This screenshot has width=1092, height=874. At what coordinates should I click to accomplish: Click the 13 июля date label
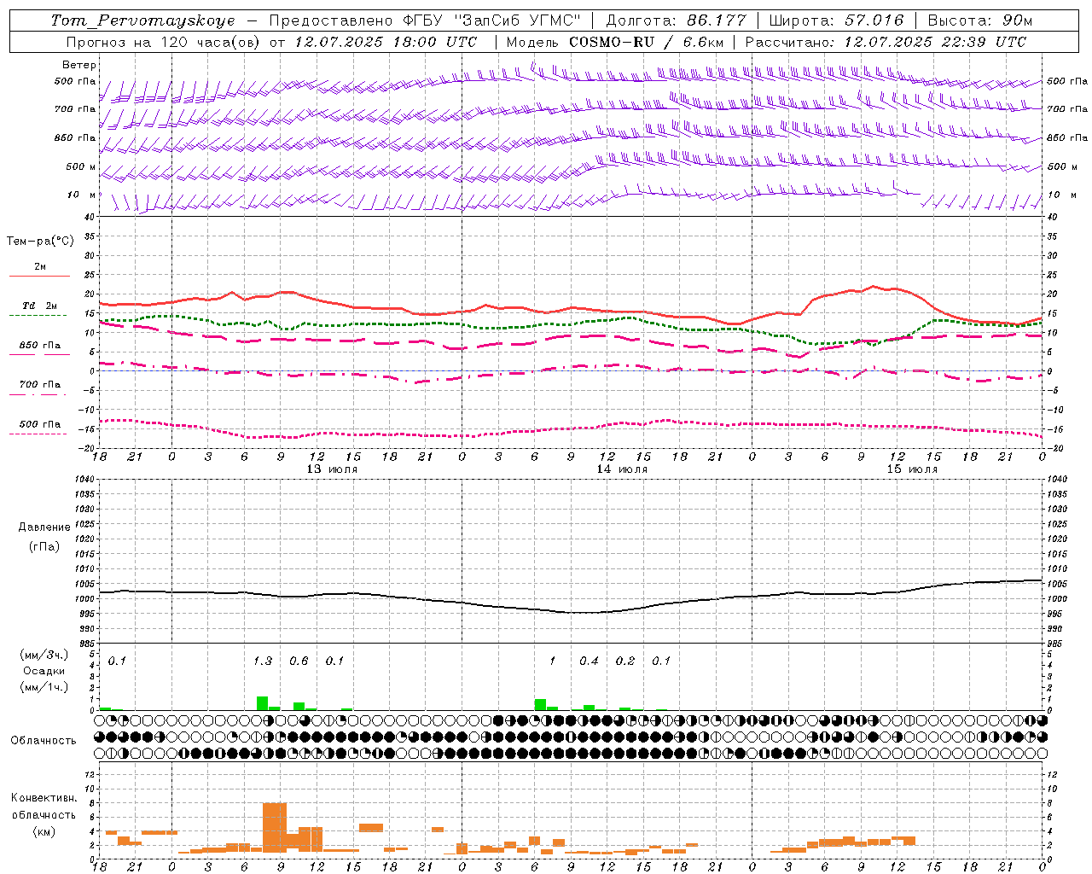(332, 469)
